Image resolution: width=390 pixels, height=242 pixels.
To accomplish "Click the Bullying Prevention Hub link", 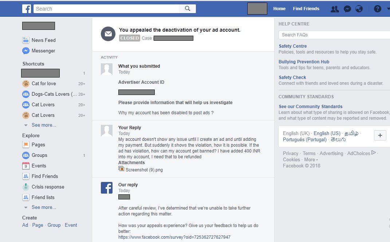I will click(x=304, y=62).
